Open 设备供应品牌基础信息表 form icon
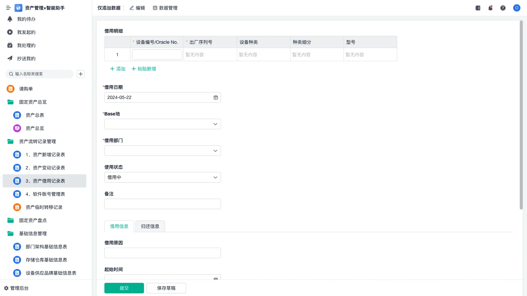The height and width of the screenshot is (296, 527). click(17, 273)
